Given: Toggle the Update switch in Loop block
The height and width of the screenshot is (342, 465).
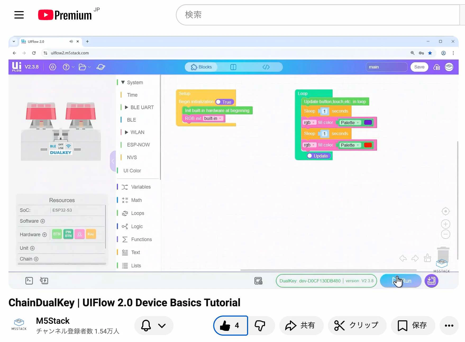Looking at the screenshot, I should (x=318, y=156).
